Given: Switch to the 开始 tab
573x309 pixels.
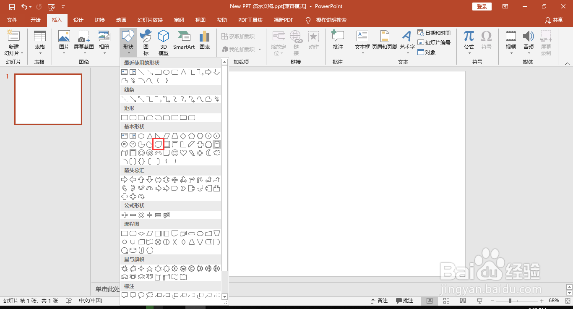Looking at the screenshot, I should [x=36, y=20].
